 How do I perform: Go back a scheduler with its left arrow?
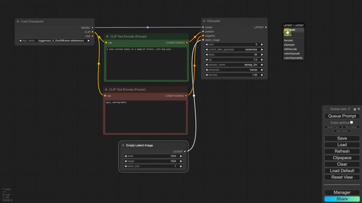pyautogui.click(x=206, y=70)
